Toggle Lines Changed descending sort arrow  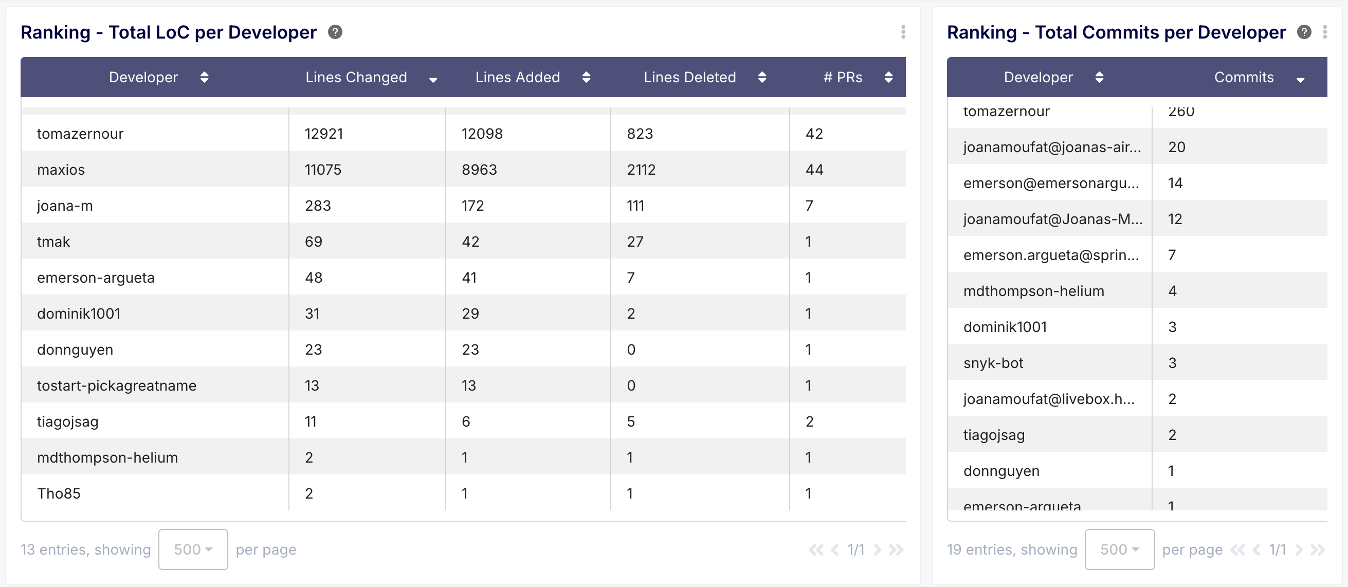(433, 80)
